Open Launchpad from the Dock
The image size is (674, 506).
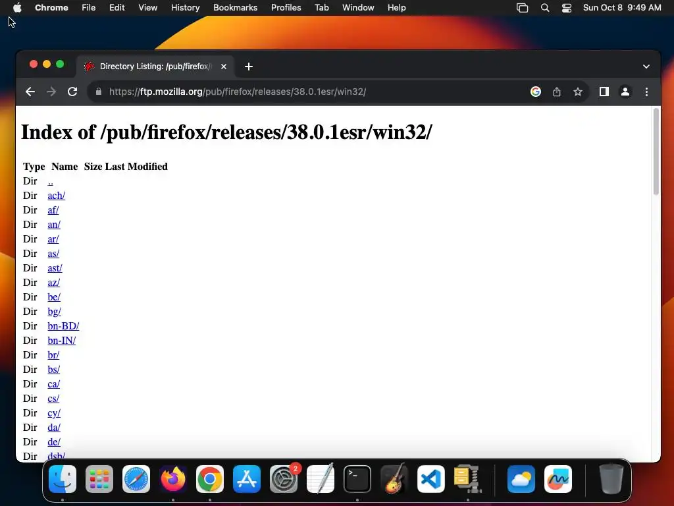[x=99, y=479]
